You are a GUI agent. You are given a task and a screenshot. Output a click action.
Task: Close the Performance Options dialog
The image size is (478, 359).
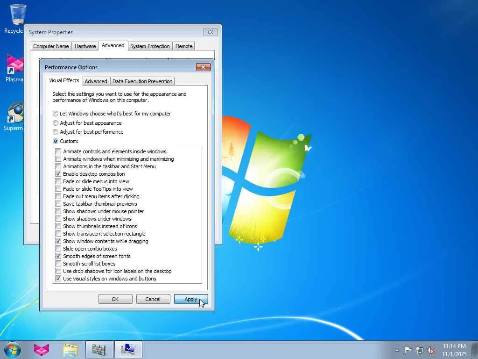coord(204,67)
